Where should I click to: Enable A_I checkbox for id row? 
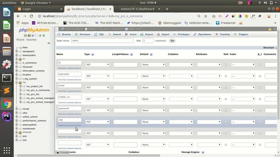260,65
